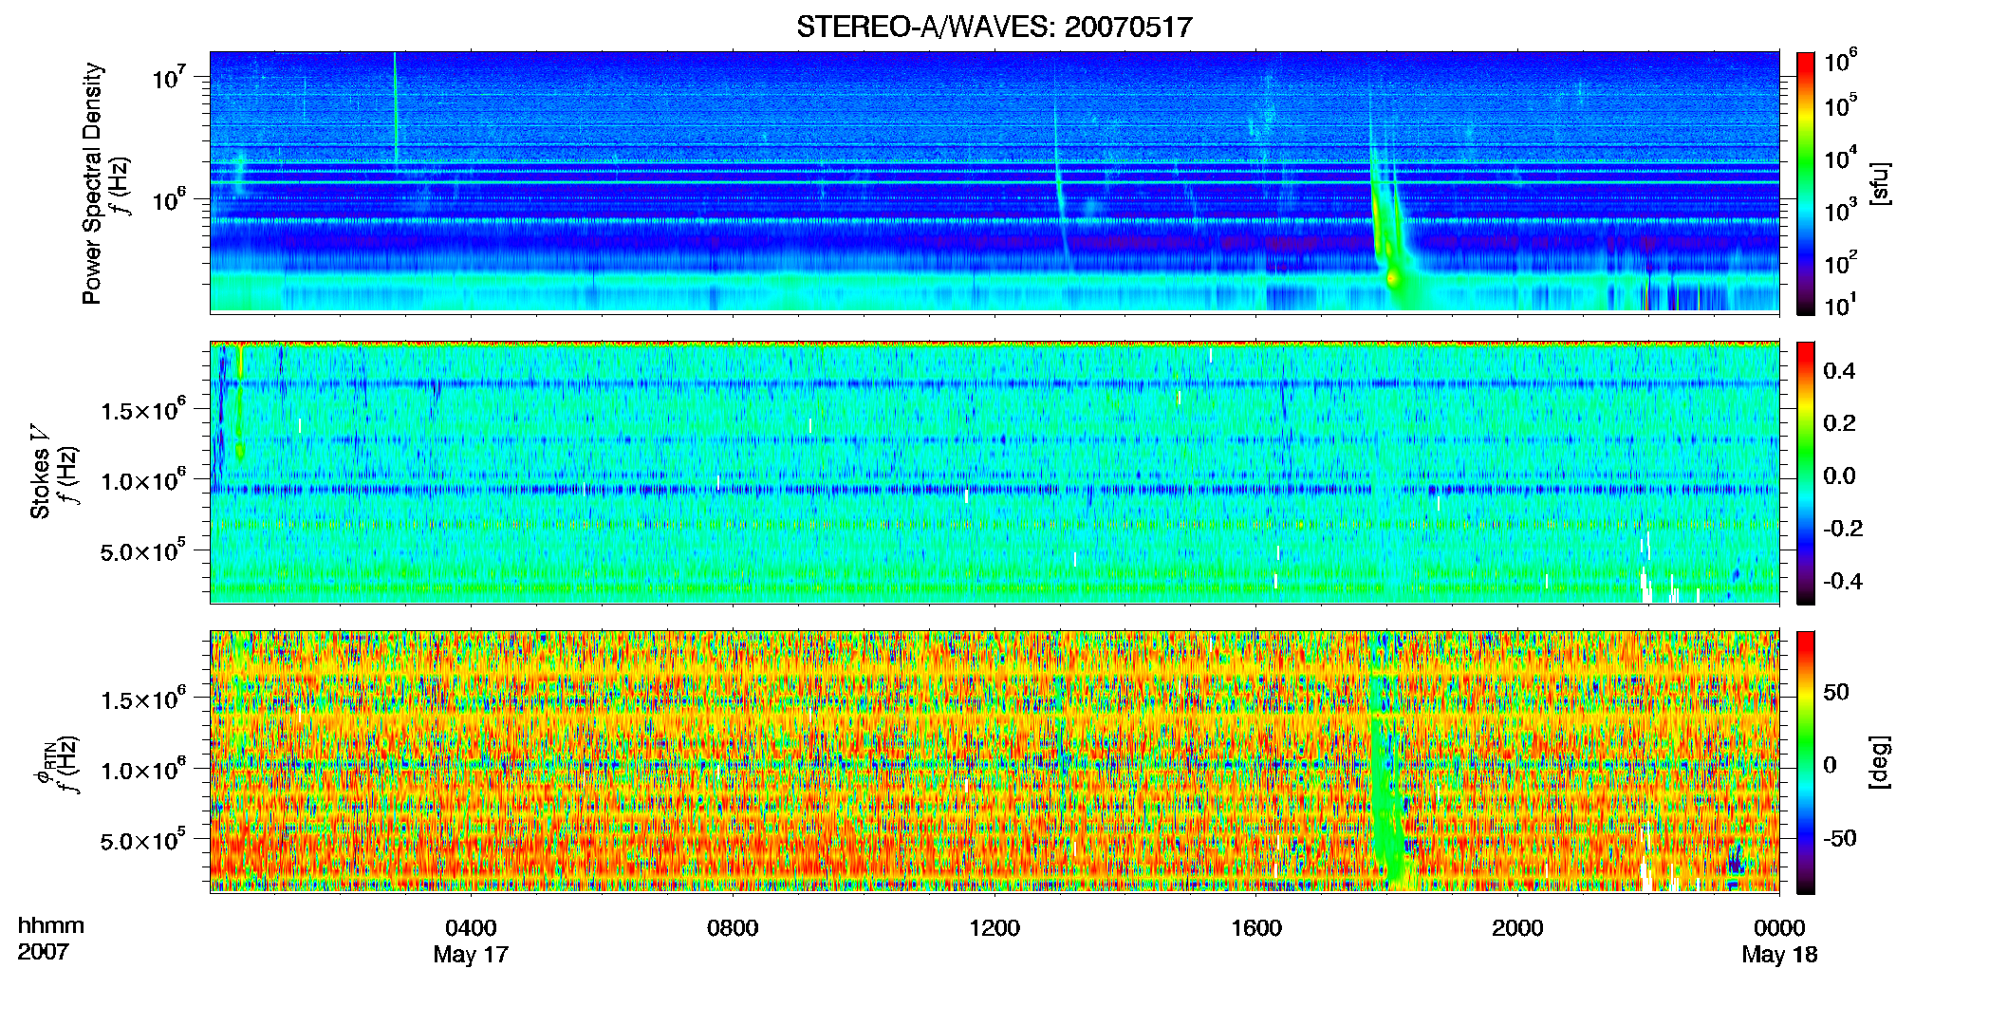This screenshot has width=1989, height=1025.
Task: Click the 1.0×10^6 tick of φRTN panel
Action: click(143, 770)
